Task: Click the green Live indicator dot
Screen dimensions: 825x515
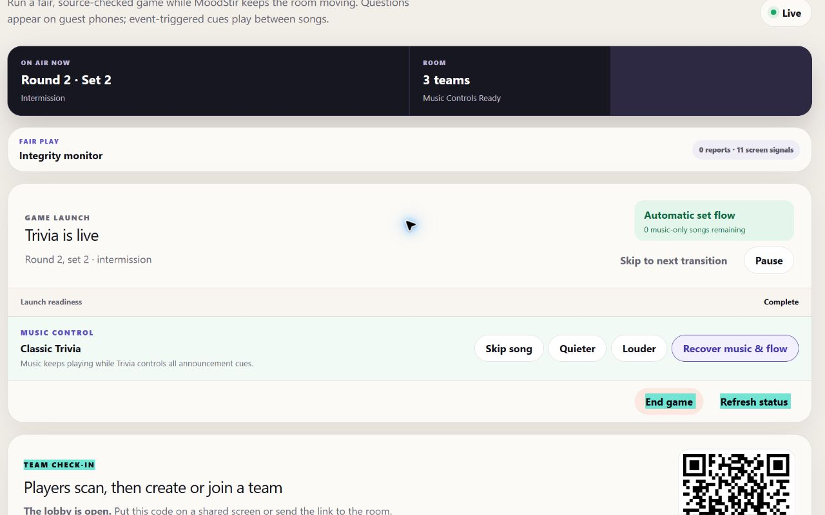Action: click(773, 12)
